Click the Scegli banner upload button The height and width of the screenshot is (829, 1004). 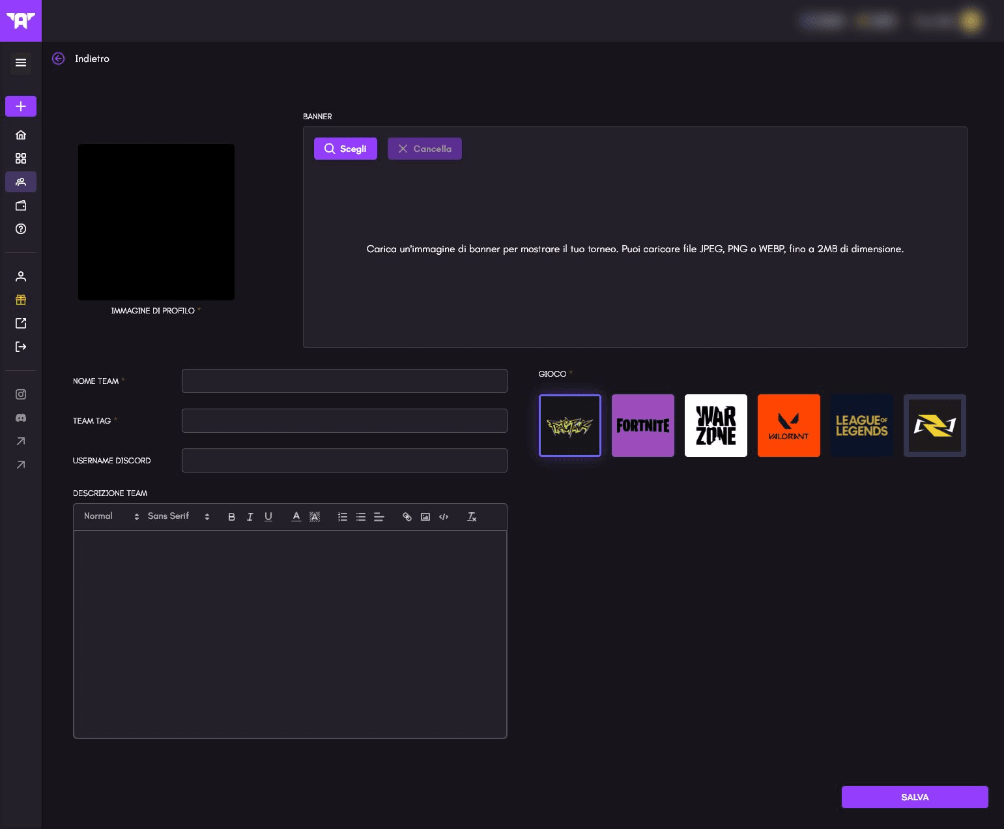345,149
